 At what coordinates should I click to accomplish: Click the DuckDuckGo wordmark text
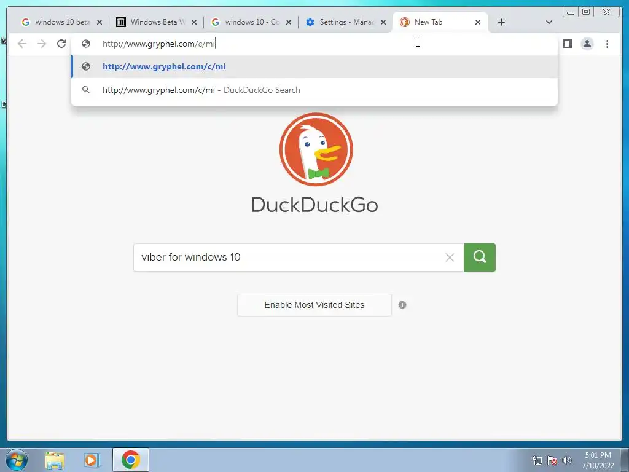coord(314,205)
